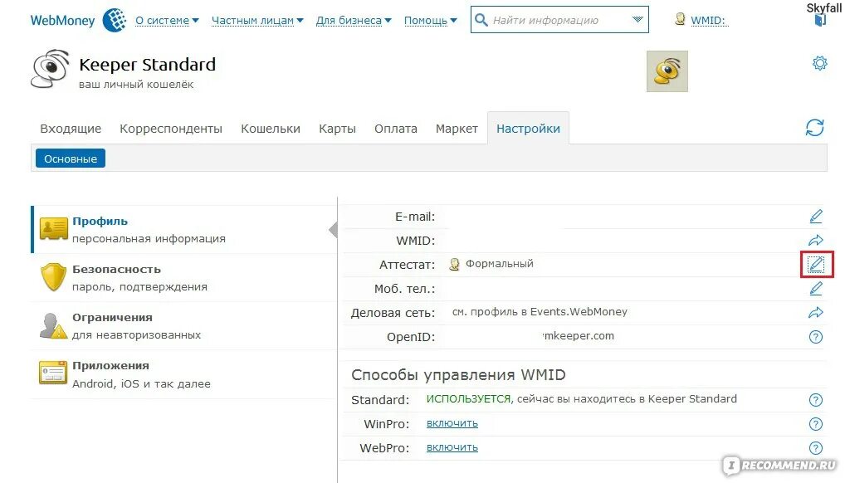Open help icon for OpenID row
The width and height of the screenshot is (845, 483).
(x=816, y=337)
